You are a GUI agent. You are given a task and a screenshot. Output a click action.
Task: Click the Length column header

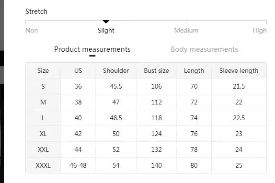tap(194, 70)
